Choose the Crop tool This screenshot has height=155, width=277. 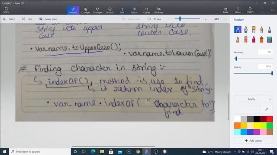(x=27, y=19)
